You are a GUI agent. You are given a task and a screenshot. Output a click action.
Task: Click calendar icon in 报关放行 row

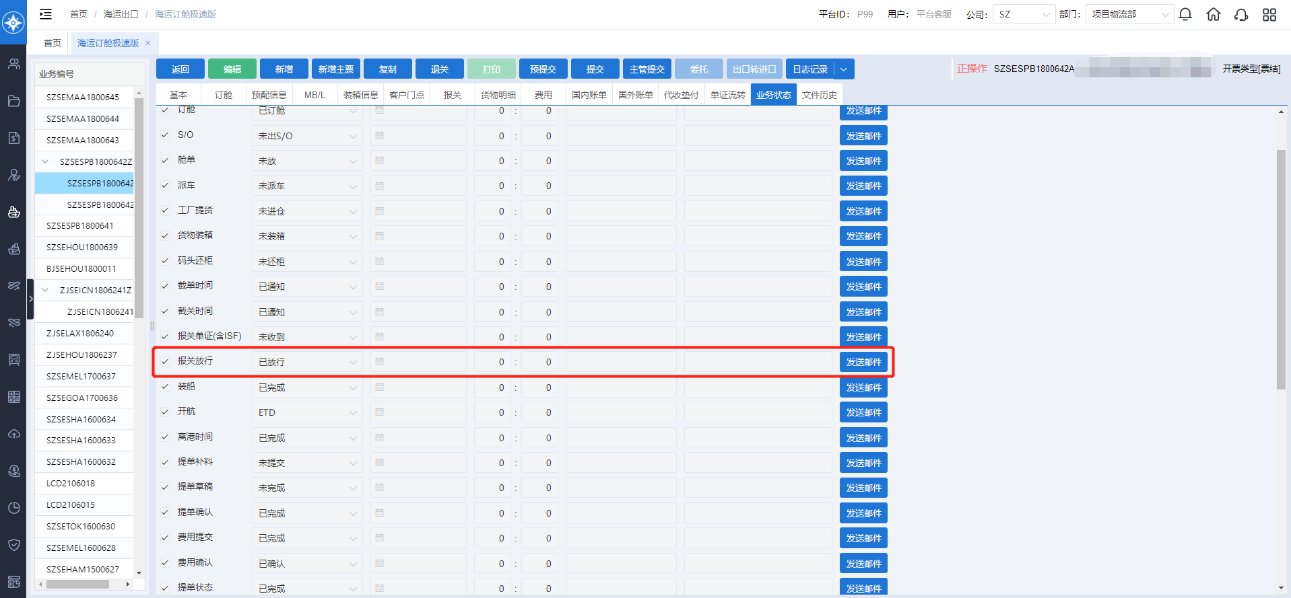[x=380, y=362]
